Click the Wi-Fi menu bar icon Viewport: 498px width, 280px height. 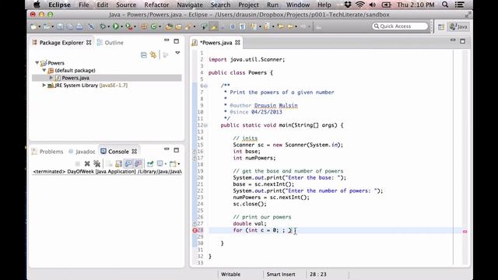[359, 5]
